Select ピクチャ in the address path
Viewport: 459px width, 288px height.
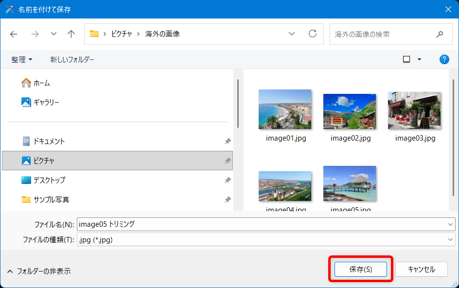[122, 34]
